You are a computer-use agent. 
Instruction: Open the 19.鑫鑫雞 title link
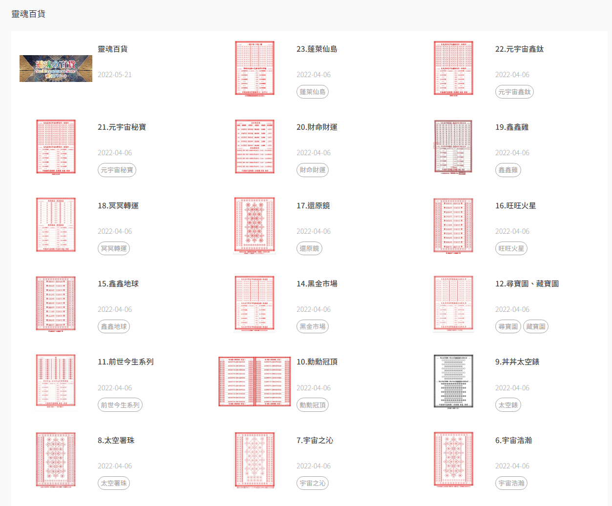512,127
